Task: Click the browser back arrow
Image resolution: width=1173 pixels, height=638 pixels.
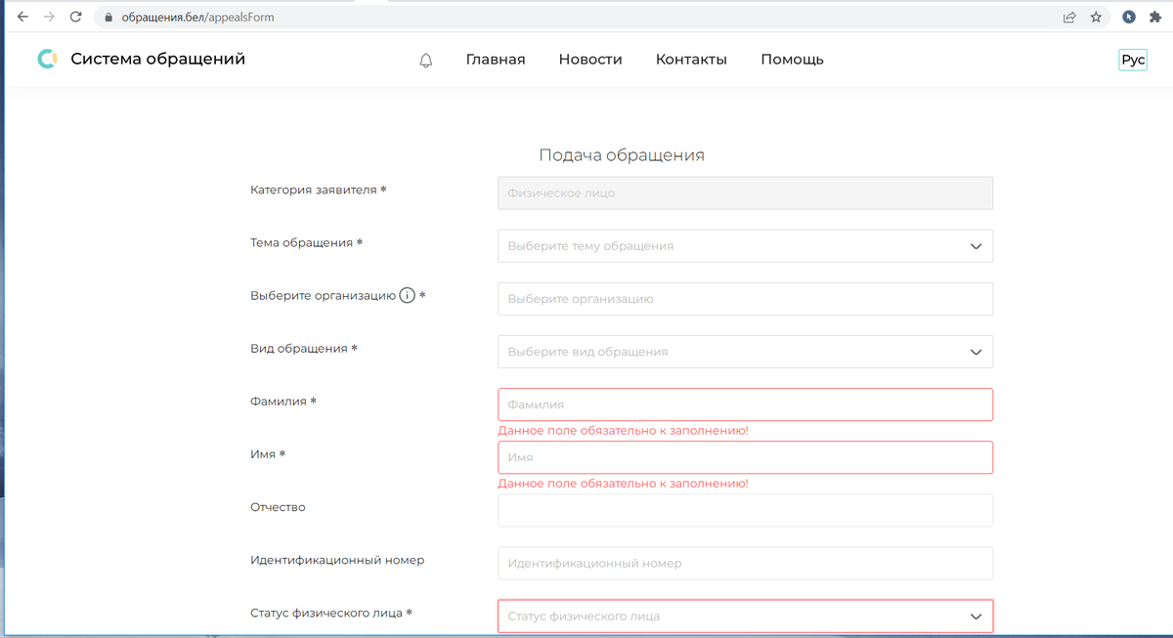Action: tap(22, 17)
